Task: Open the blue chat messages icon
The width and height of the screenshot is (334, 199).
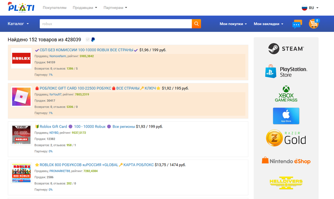Action: 297,24
